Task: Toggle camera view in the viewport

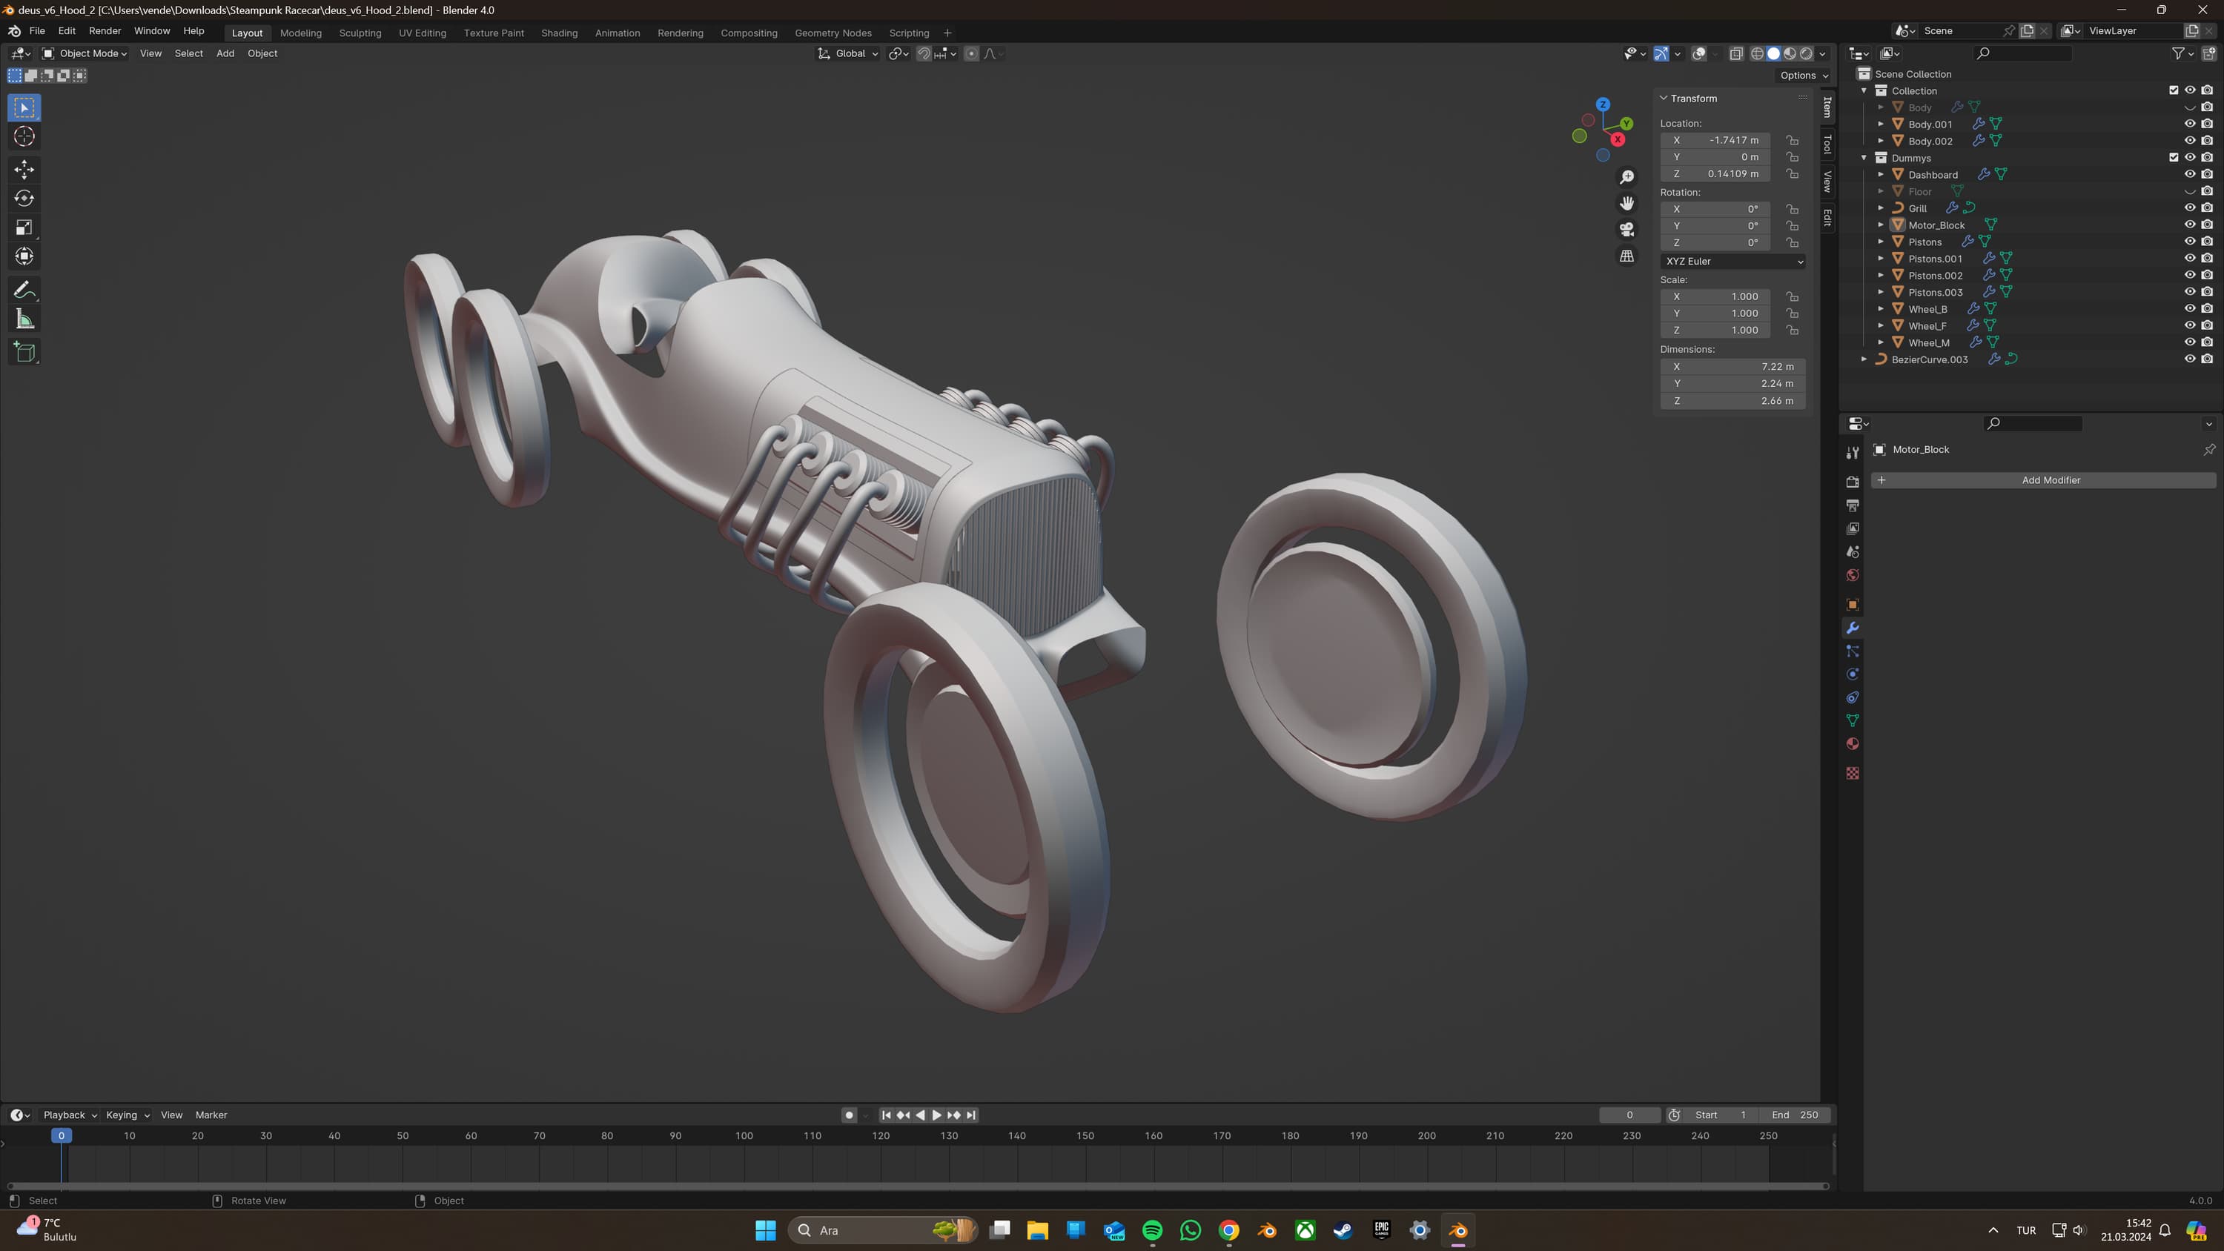Action: click(x=1626, y=230)
